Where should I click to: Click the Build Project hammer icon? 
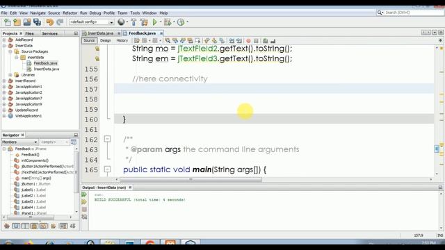click(133, 22)
